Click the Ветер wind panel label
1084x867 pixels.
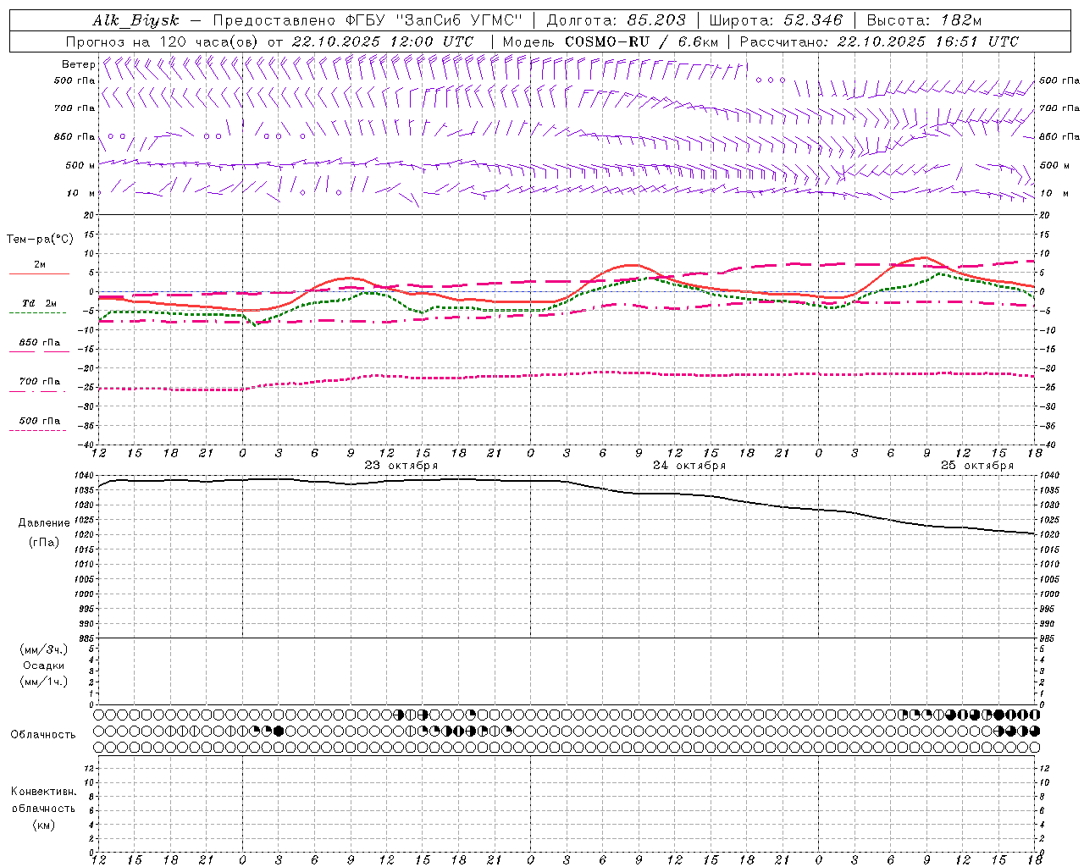click(x=78, y=64)
